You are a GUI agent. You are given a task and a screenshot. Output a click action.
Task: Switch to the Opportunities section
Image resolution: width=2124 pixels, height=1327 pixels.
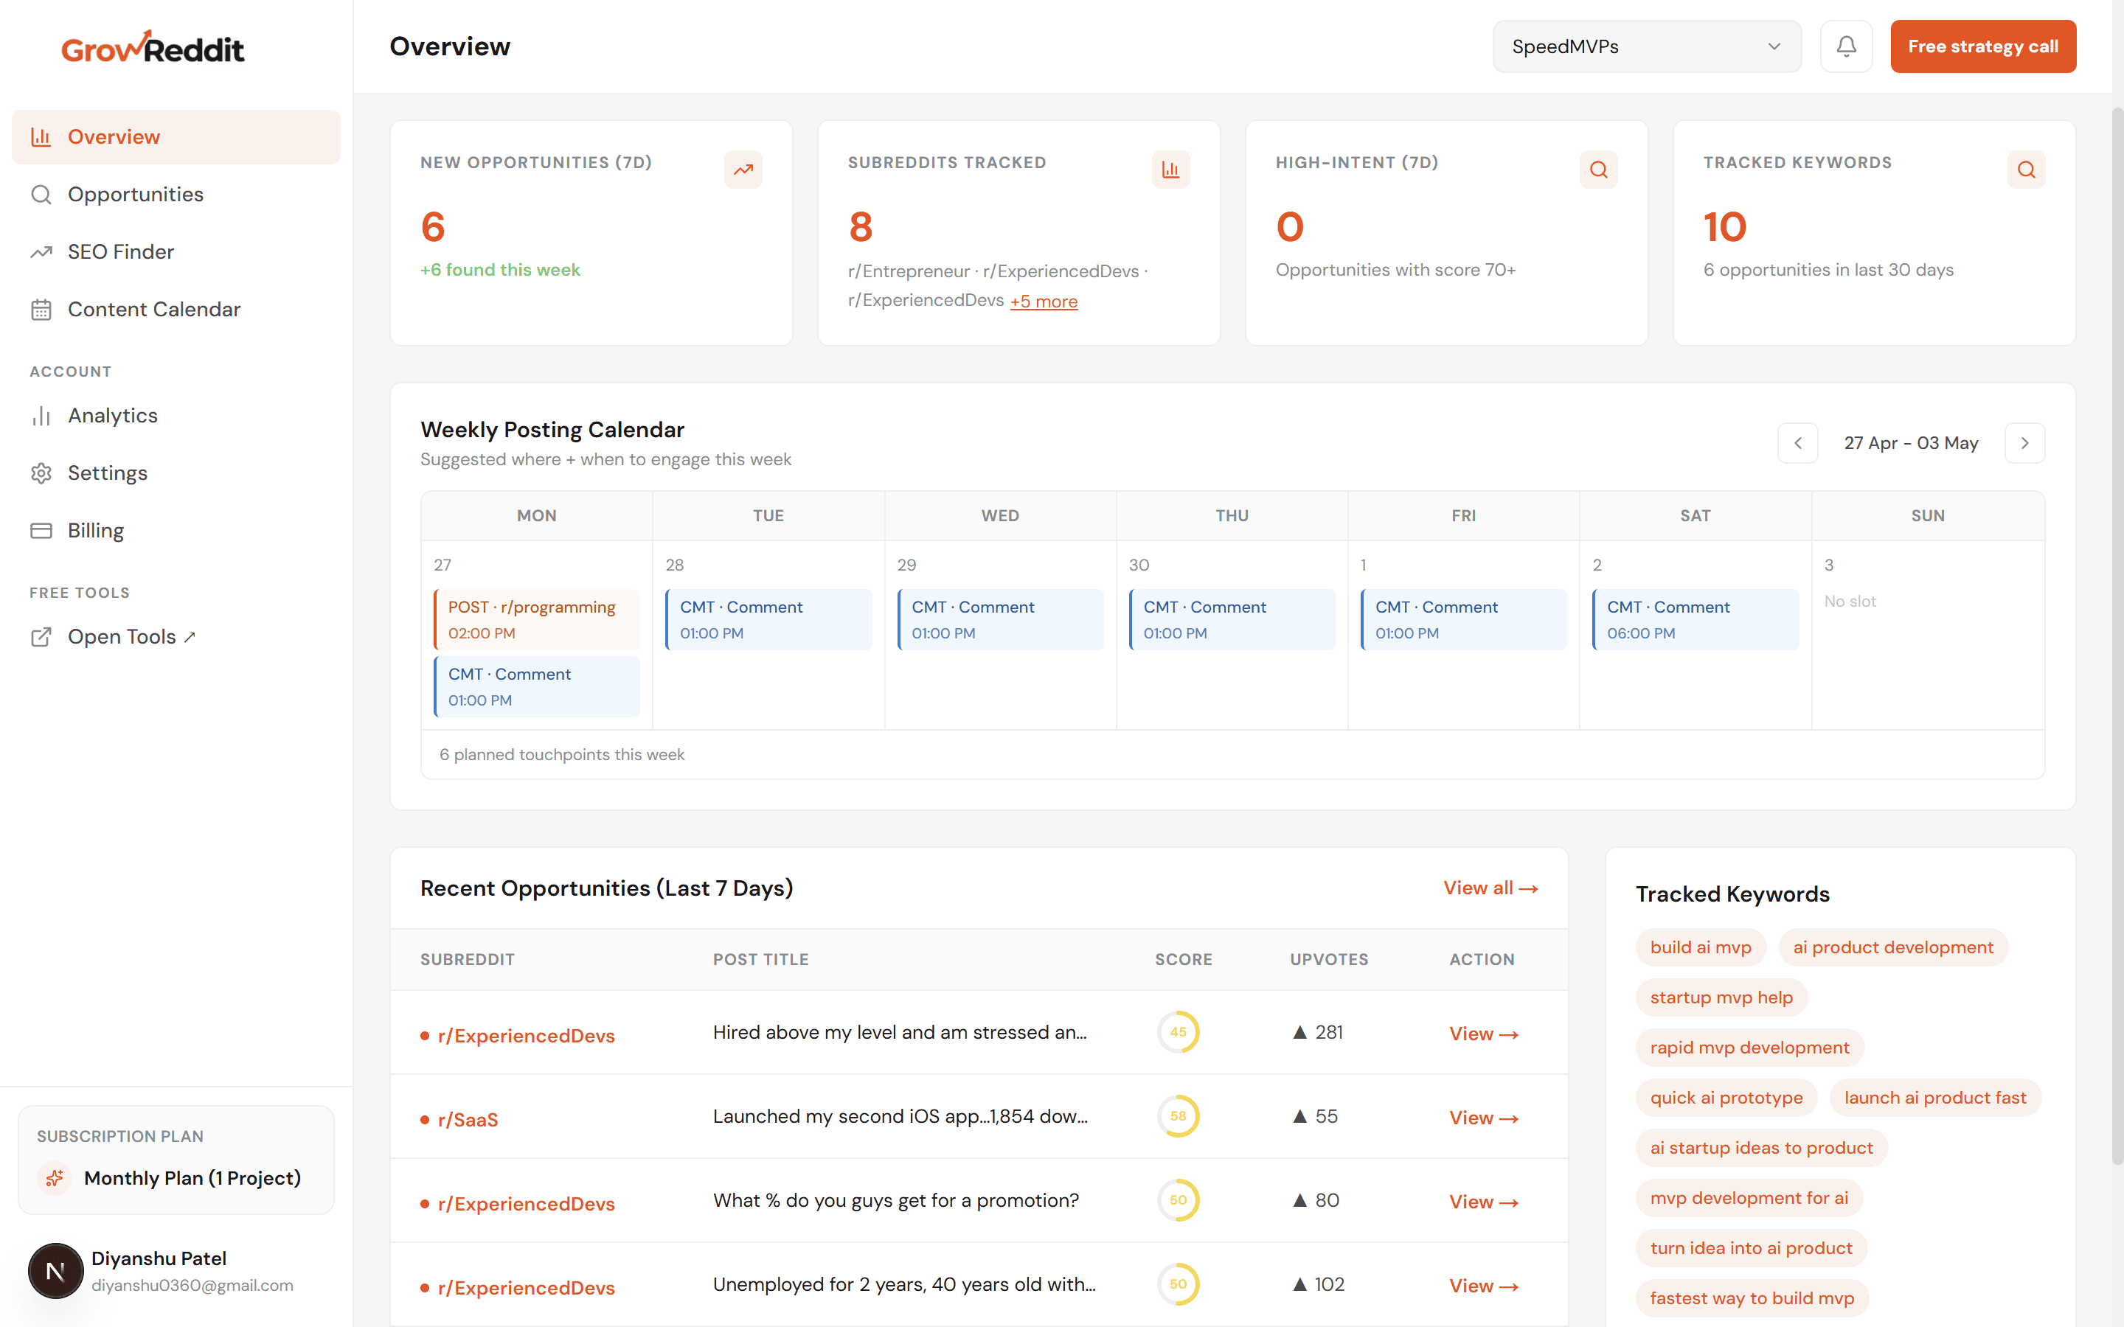click(x=136, y=194)
